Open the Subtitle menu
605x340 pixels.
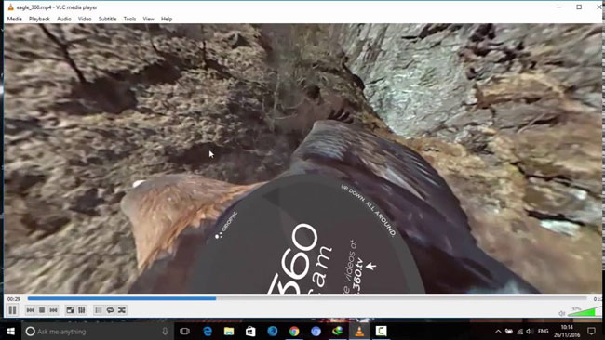coord(107,19)
